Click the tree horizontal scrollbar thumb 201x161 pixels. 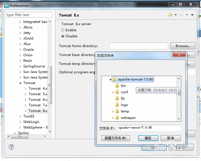(20, 137)
